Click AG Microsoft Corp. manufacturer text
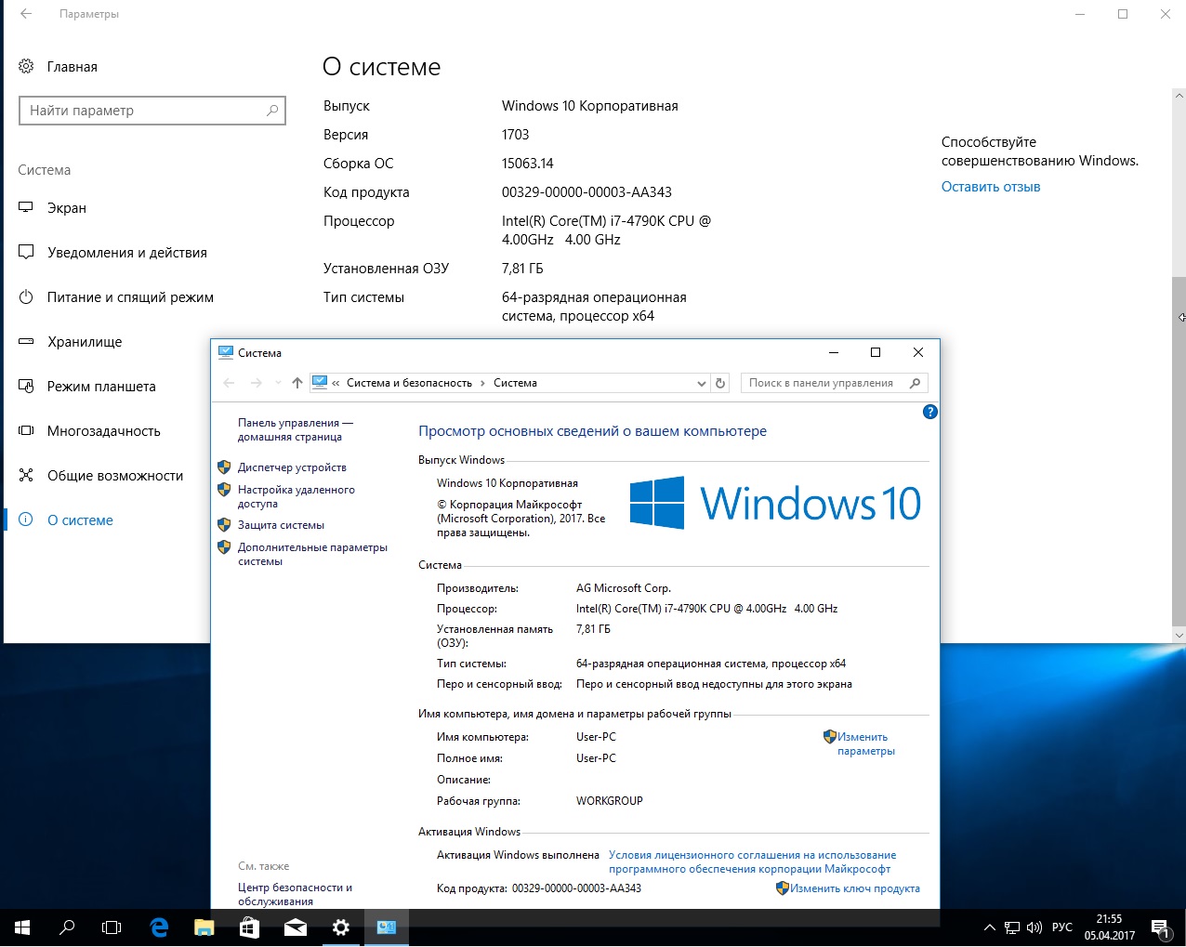The height and width of the screenshot is (947, 1186). tap(623, 588)
